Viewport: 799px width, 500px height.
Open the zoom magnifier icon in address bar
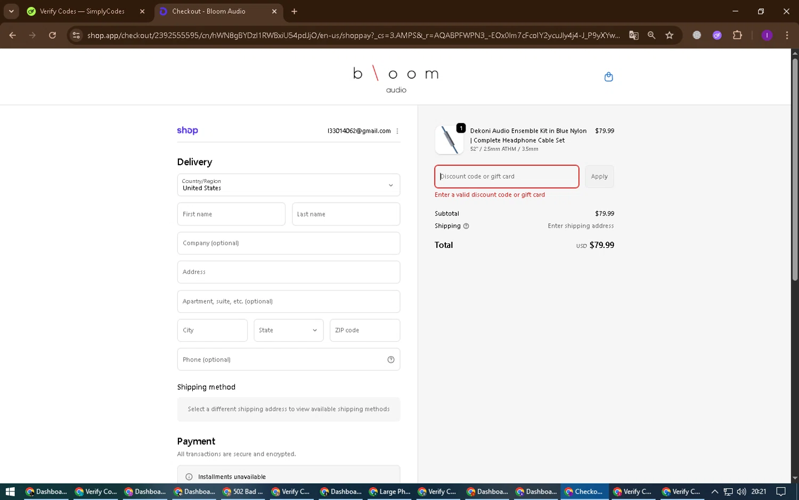tap(651, 35)
